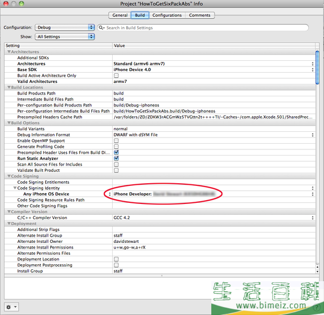Uncheck Run Static Analyzer
Screen dimensions: 324x315
(116, 158)
